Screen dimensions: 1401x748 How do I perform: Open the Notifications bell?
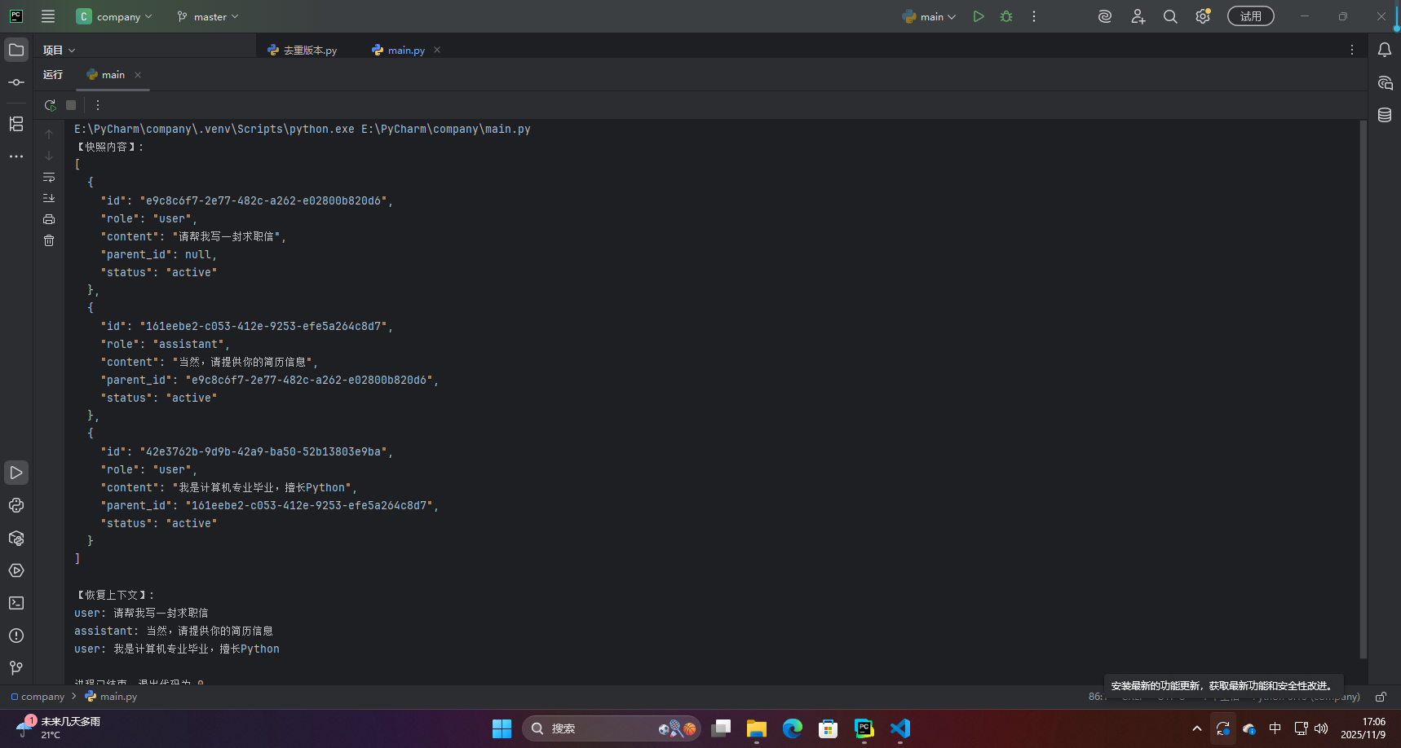point(1385,50)
